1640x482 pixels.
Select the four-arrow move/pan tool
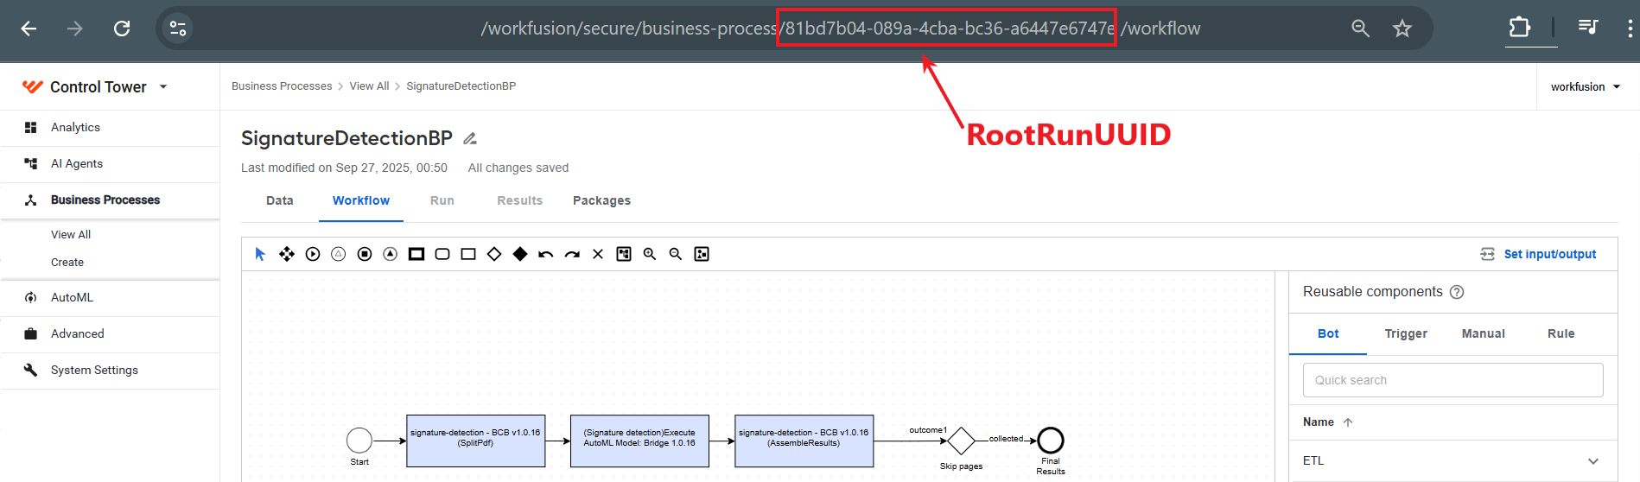[287, 254]
